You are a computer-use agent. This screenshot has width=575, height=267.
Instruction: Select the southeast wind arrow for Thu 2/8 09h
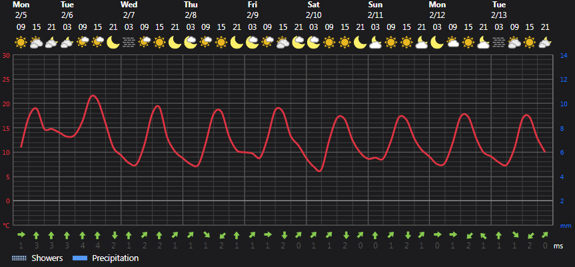click(x=206, y=235)
